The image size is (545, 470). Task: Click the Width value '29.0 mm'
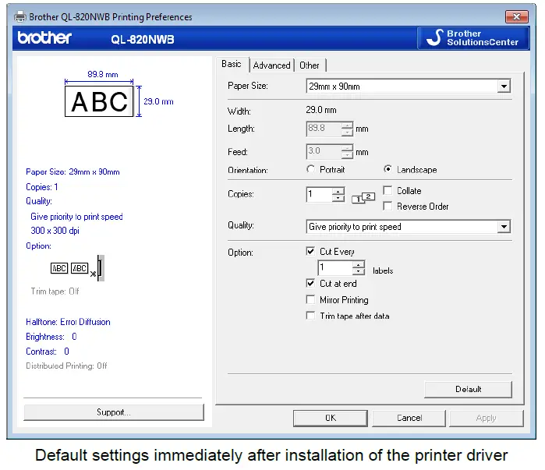321,110
